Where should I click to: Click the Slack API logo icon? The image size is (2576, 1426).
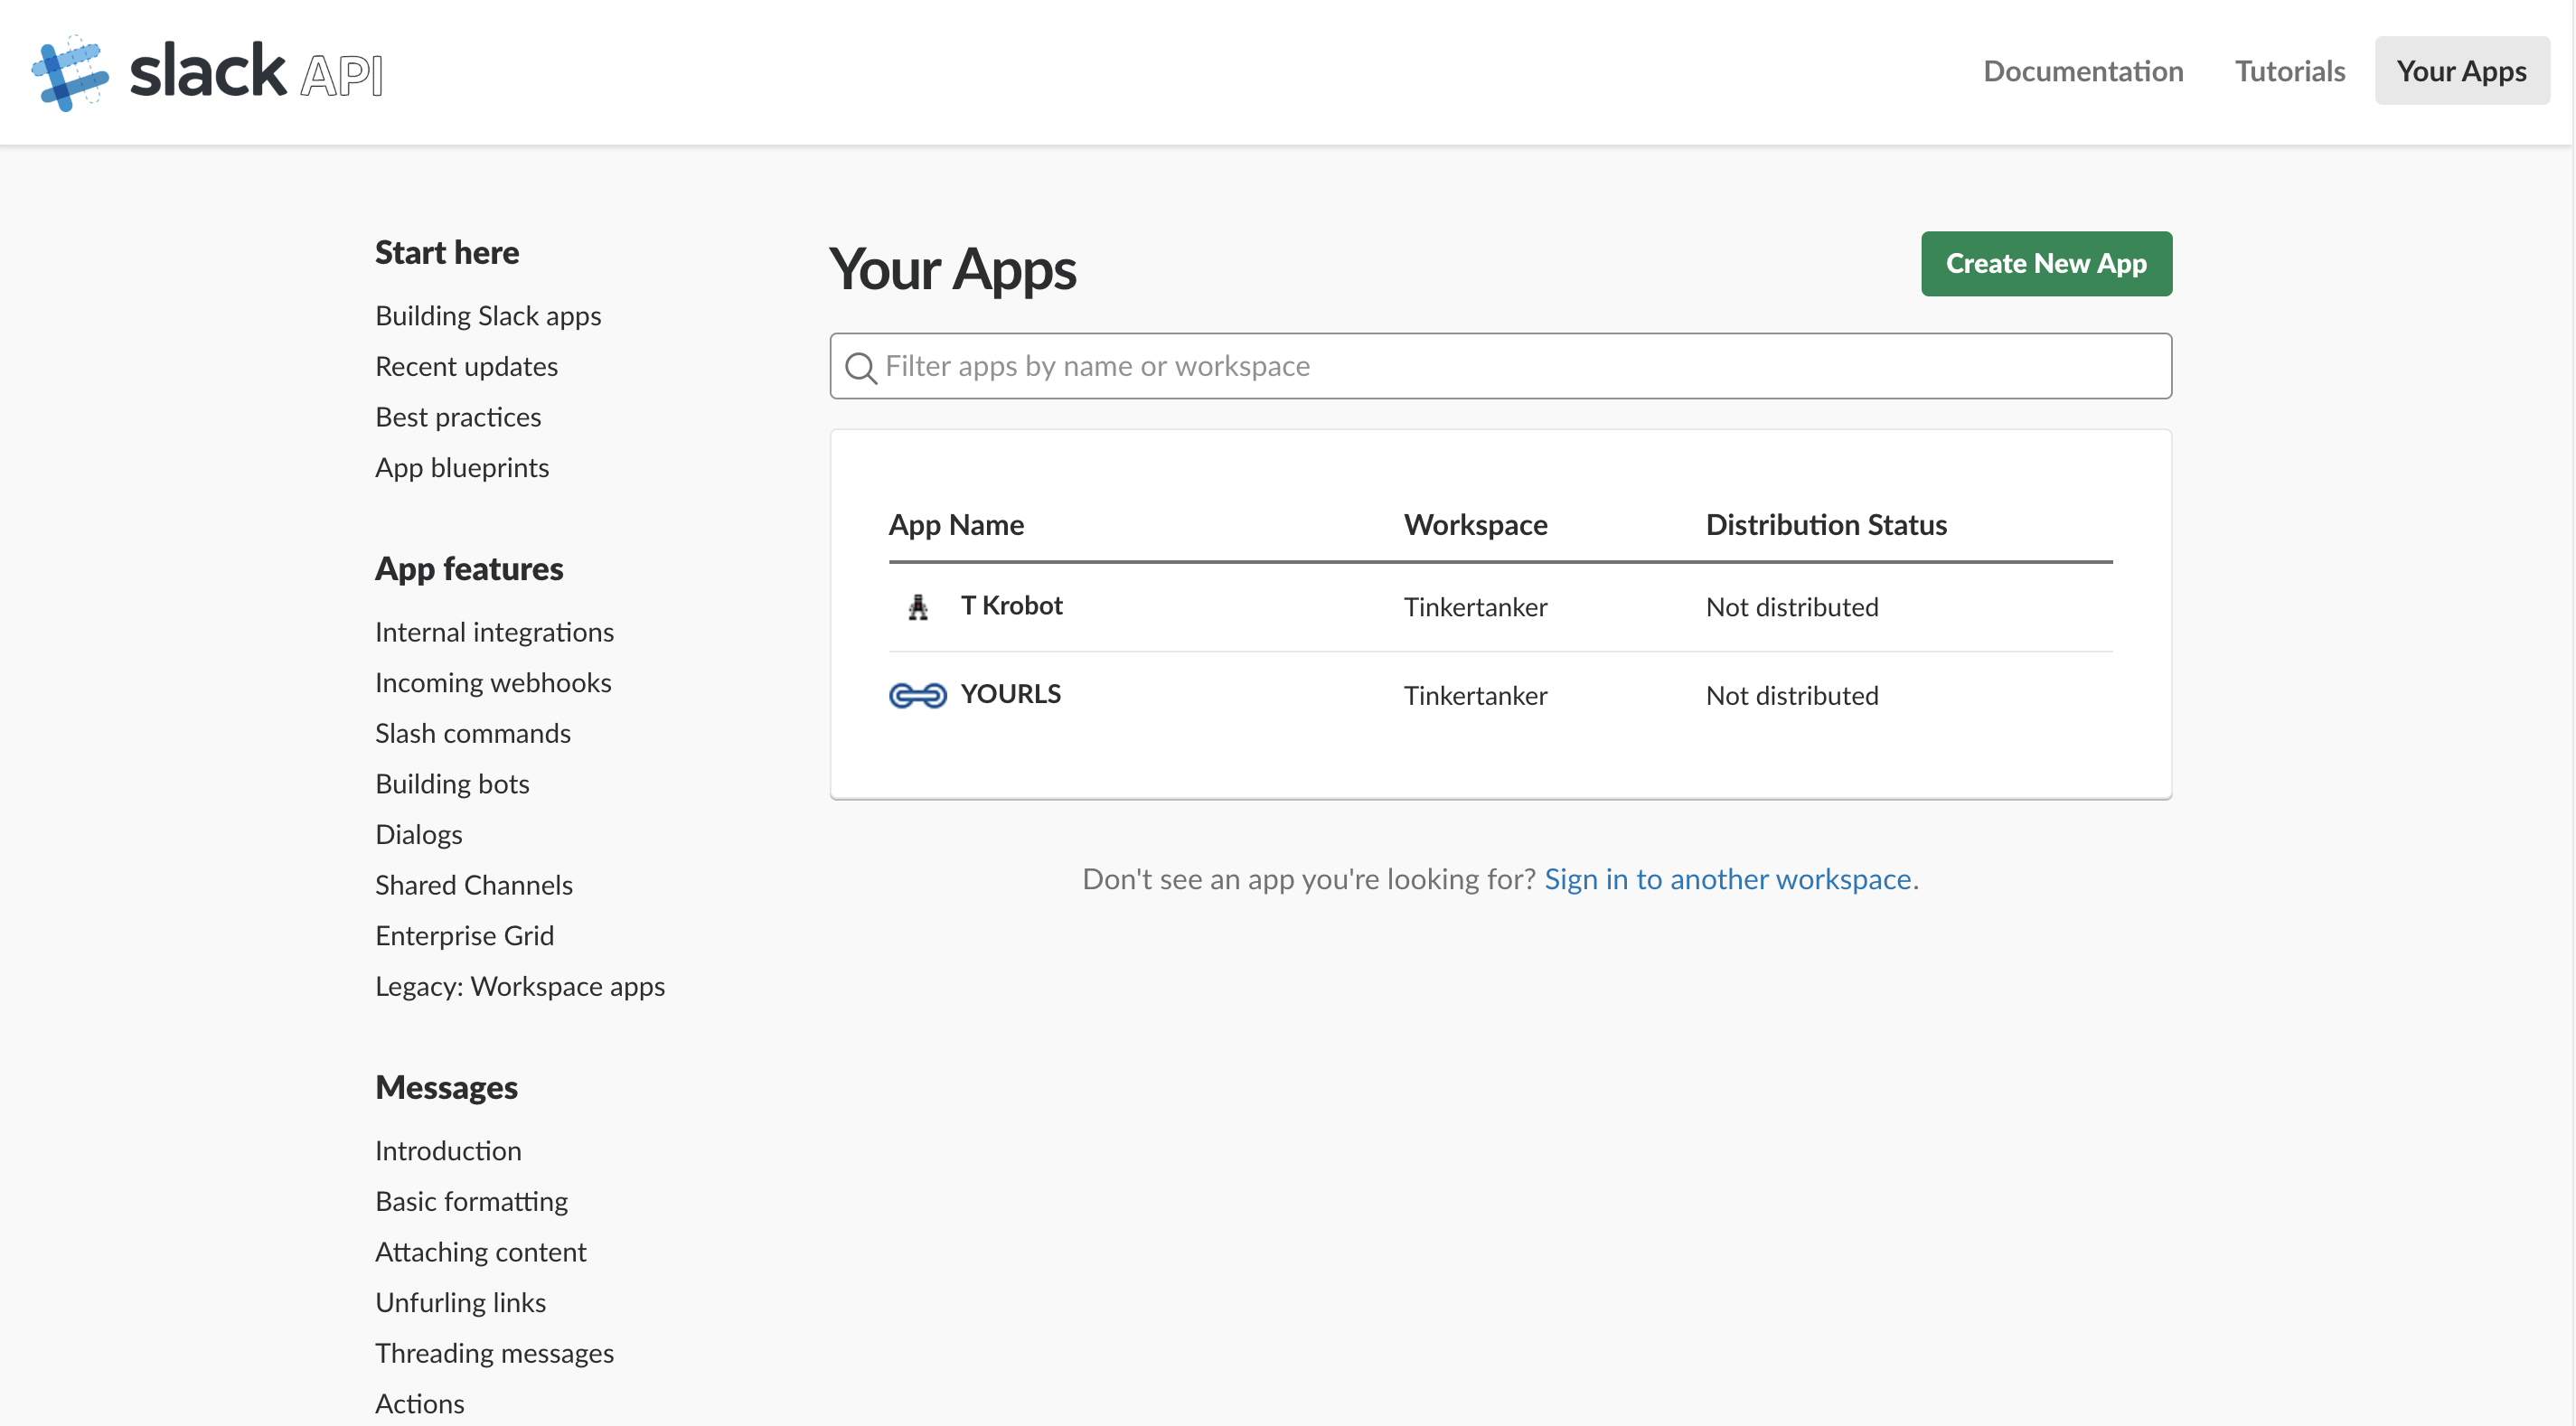pyautogui.click(x=69, y=72)
